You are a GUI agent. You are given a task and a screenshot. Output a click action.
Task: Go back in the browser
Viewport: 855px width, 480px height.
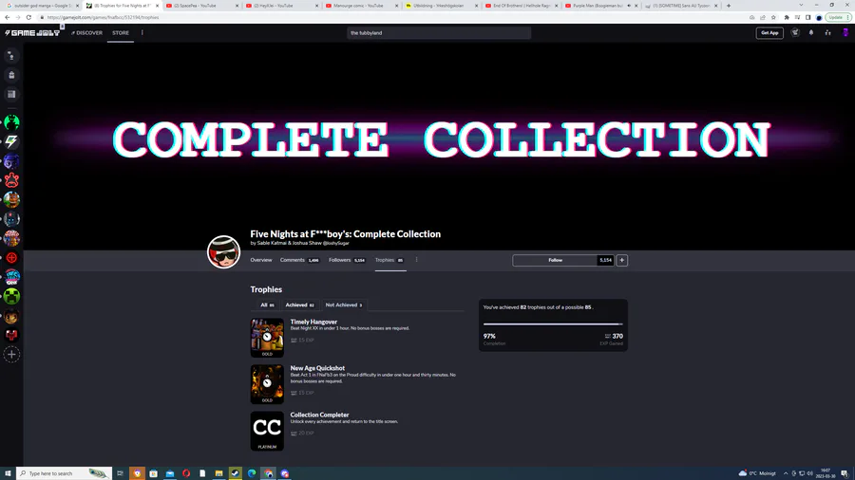pyautogui.click(x=7, y=17)
